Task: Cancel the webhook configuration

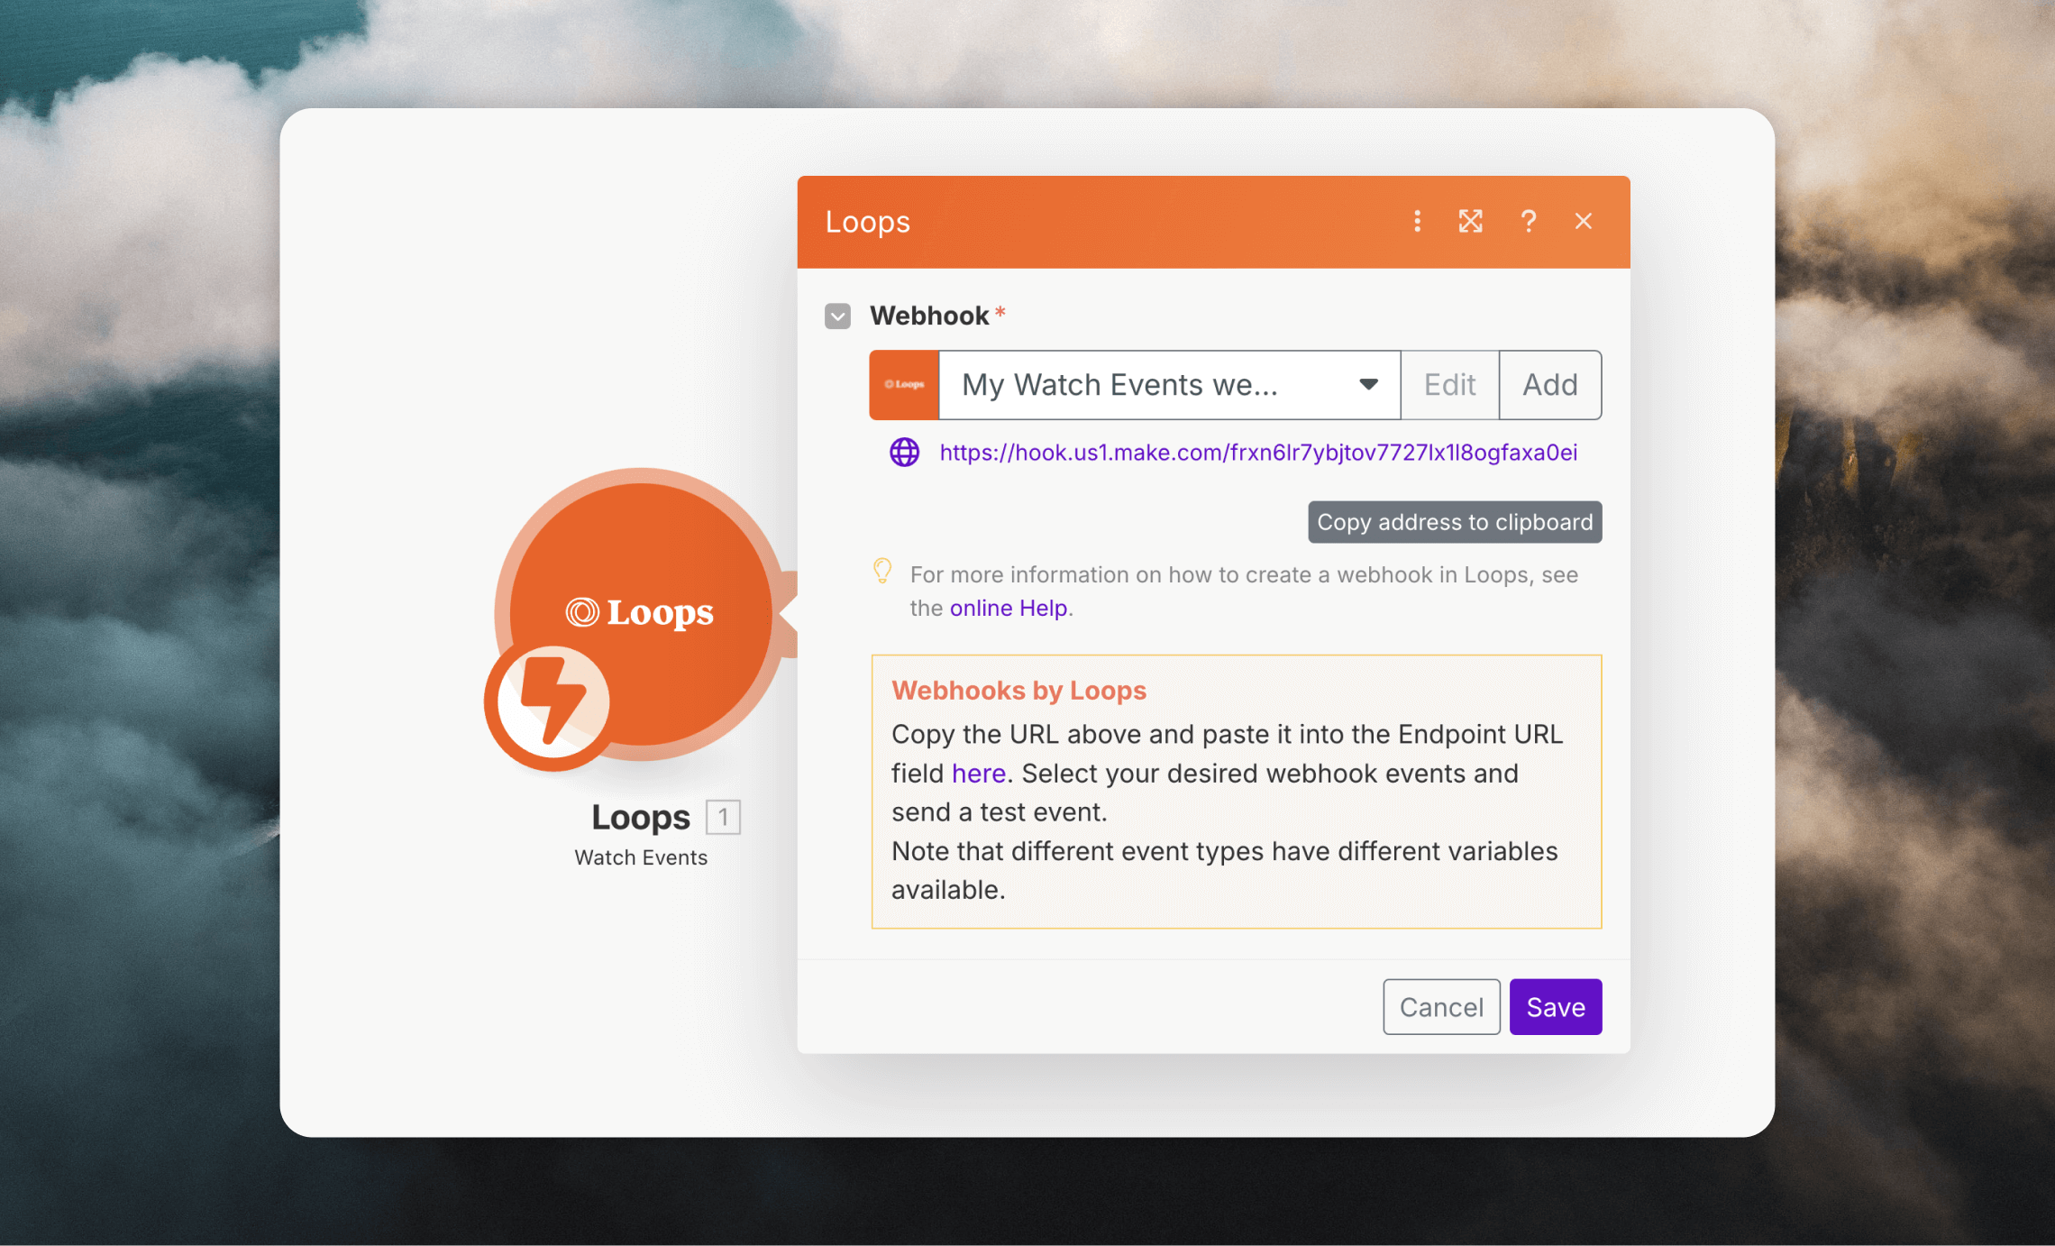Action: coord(1441,1007)
